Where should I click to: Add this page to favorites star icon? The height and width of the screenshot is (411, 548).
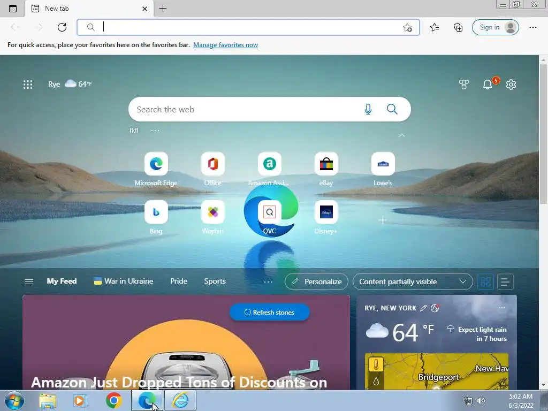(x=407, y=27)
